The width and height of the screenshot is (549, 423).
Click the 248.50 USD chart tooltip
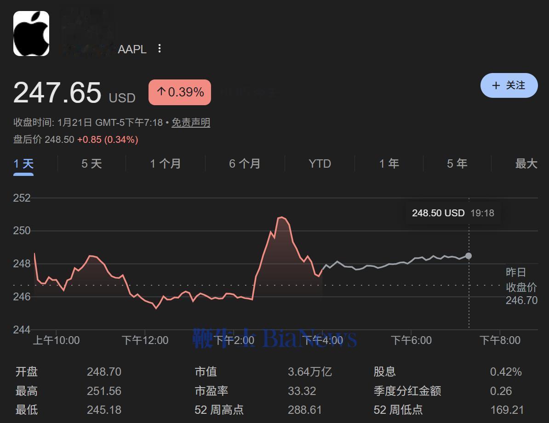453,213
